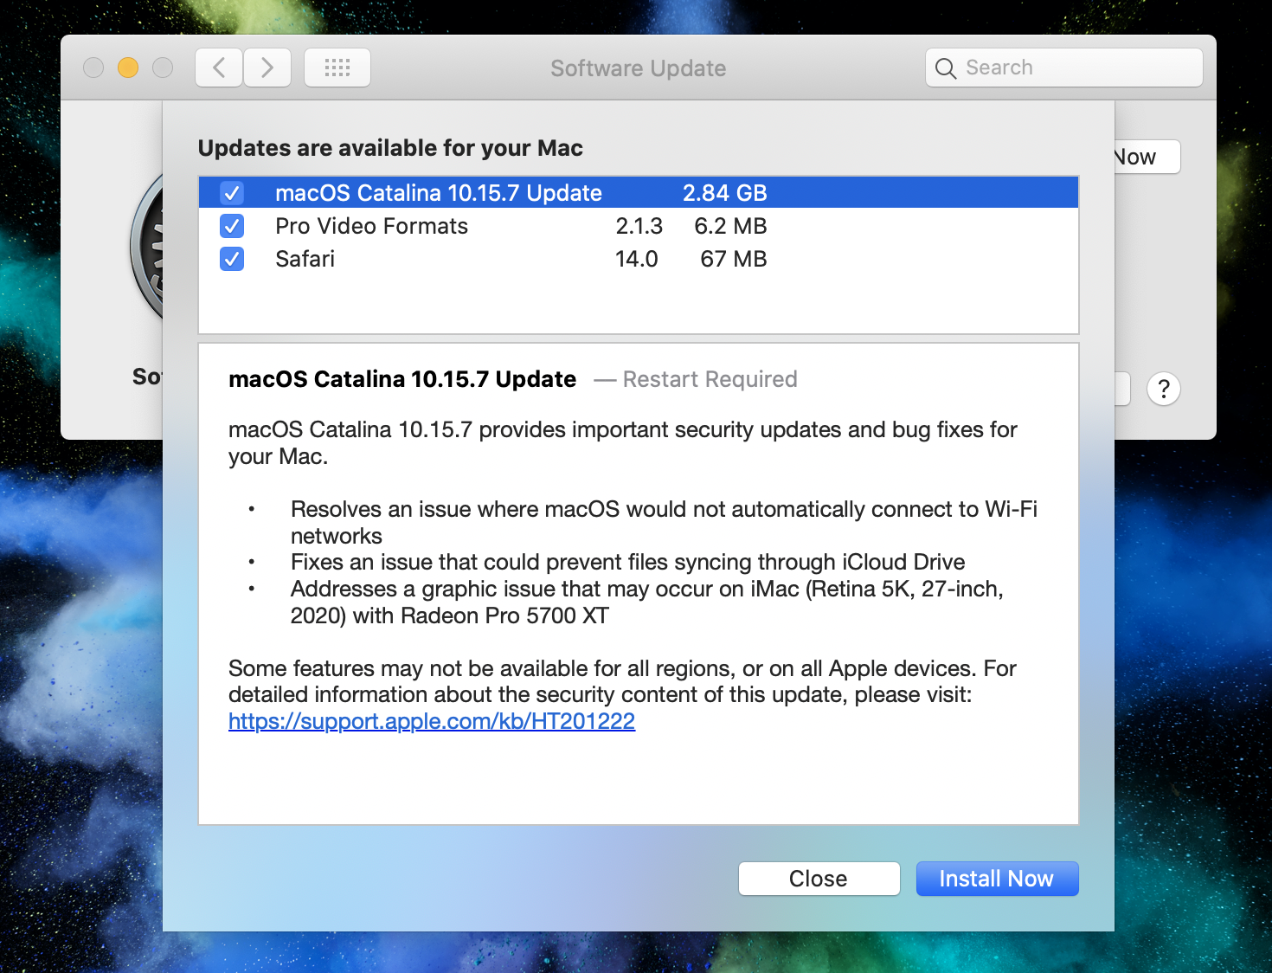Screen dimensions: 1272x973
Task: Select the highlighted macOS Catalina update row
Action: (519, 193)
